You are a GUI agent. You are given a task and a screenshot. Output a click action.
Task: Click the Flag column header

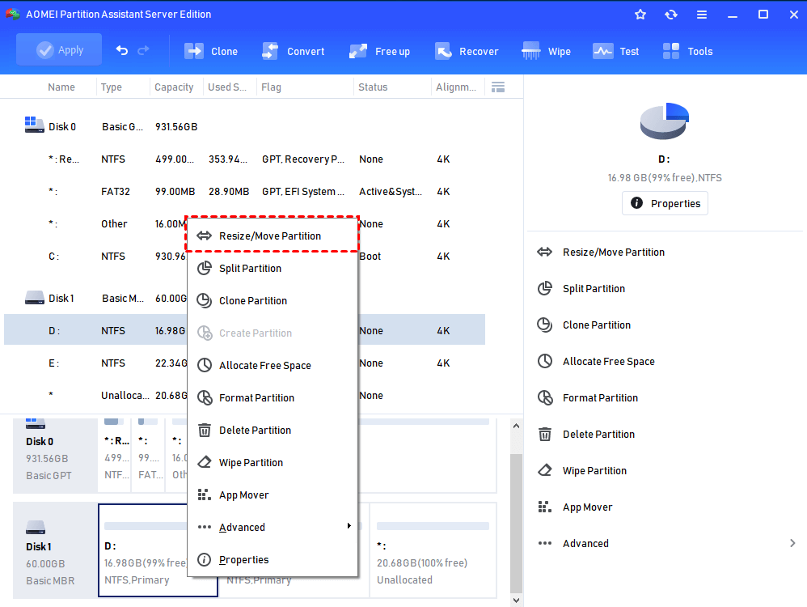coord(271,87)
